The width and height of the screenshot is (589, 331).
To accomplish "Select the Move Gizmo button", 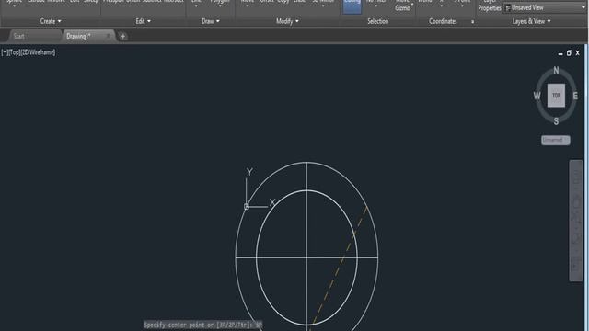I will (x=402, y=6).
